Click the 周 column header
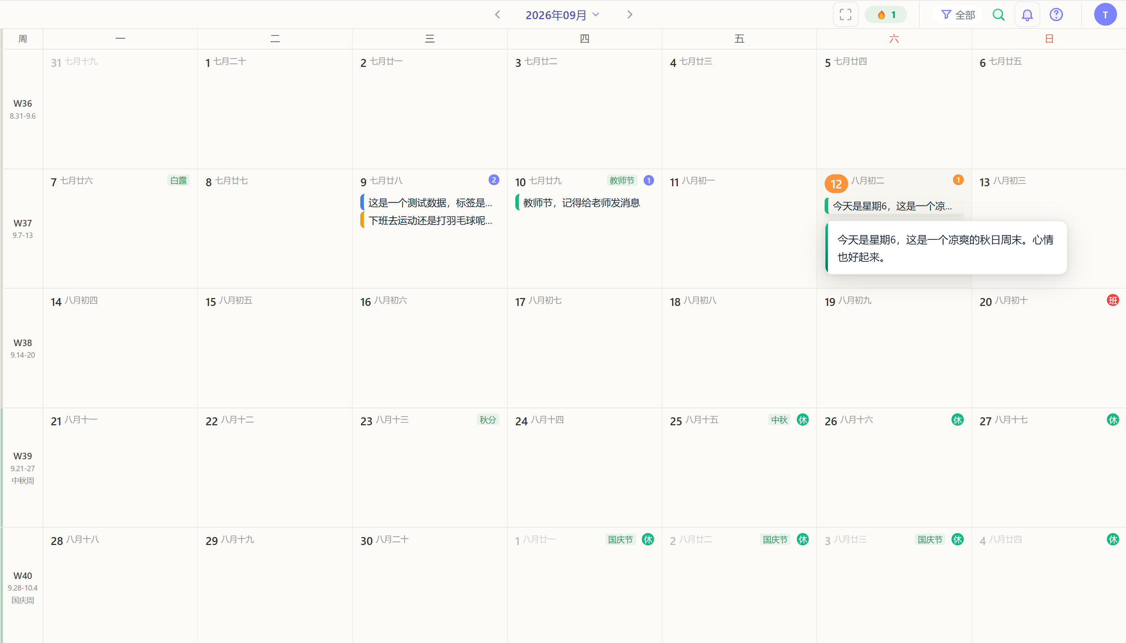Screen dimensions: 1126x643 [22, 39]
